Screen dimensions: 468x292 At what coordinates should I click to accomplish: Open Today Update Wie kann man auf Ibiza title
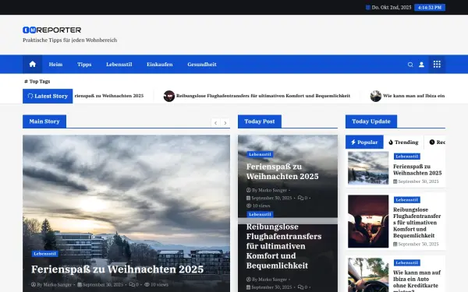click(417, 280)
